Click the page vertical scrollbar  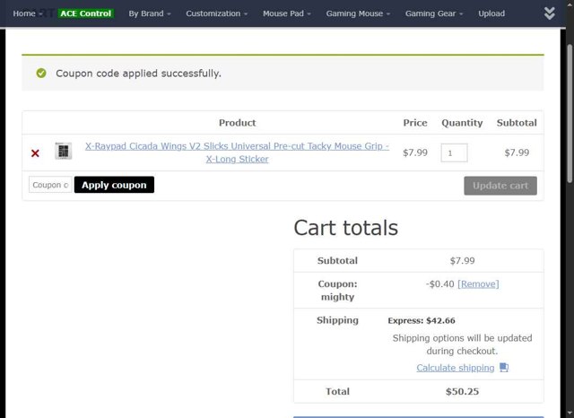[x=570, y=113]
